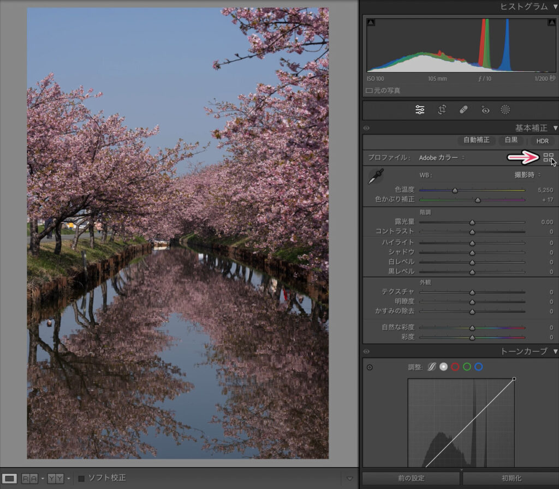Toggle the 元の写真 checkbox under histogram

(369, 91)
